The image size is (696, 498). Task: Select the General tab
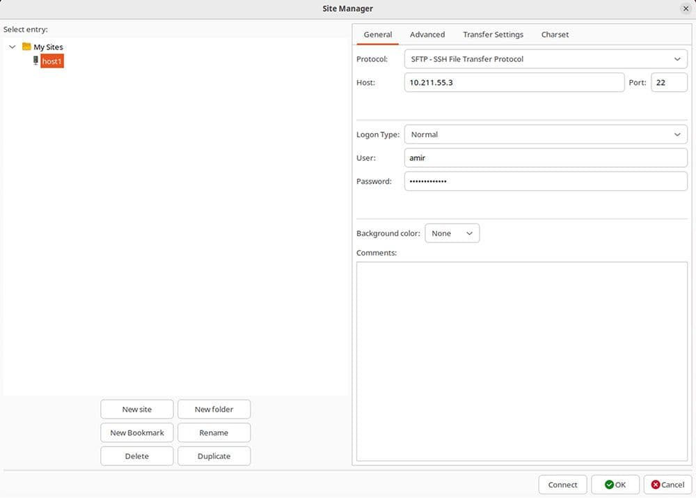[x=378, y=34]
